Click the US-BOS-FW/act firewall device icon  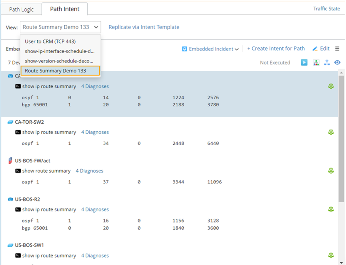(10, 161)
